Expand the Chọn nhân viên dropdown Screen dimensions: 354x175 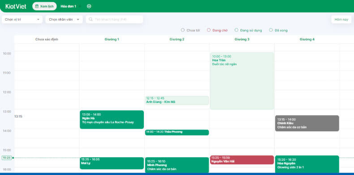[64, 19]
